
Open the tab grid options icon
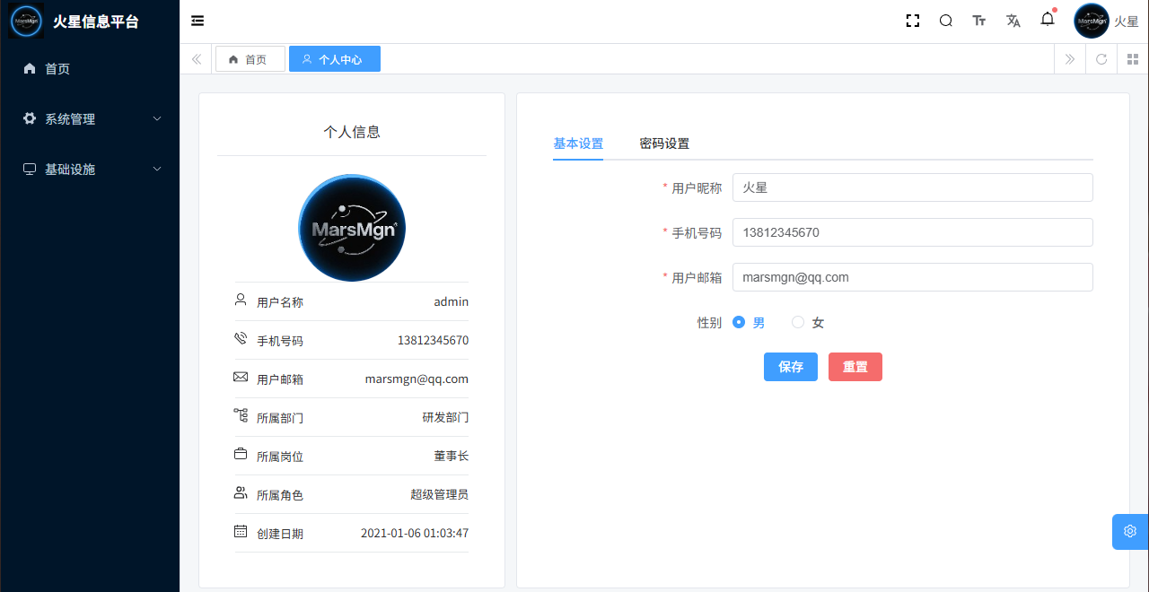pos(1133,59)
